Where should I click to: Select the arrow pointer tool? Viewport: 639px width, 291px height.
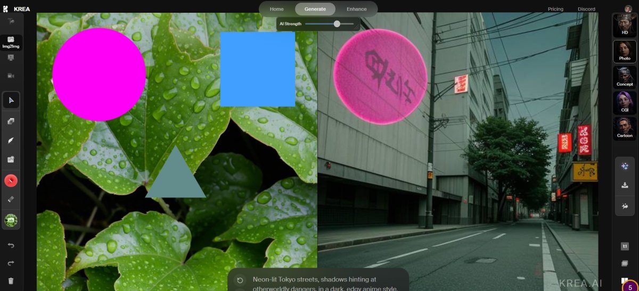click(11, 100)
